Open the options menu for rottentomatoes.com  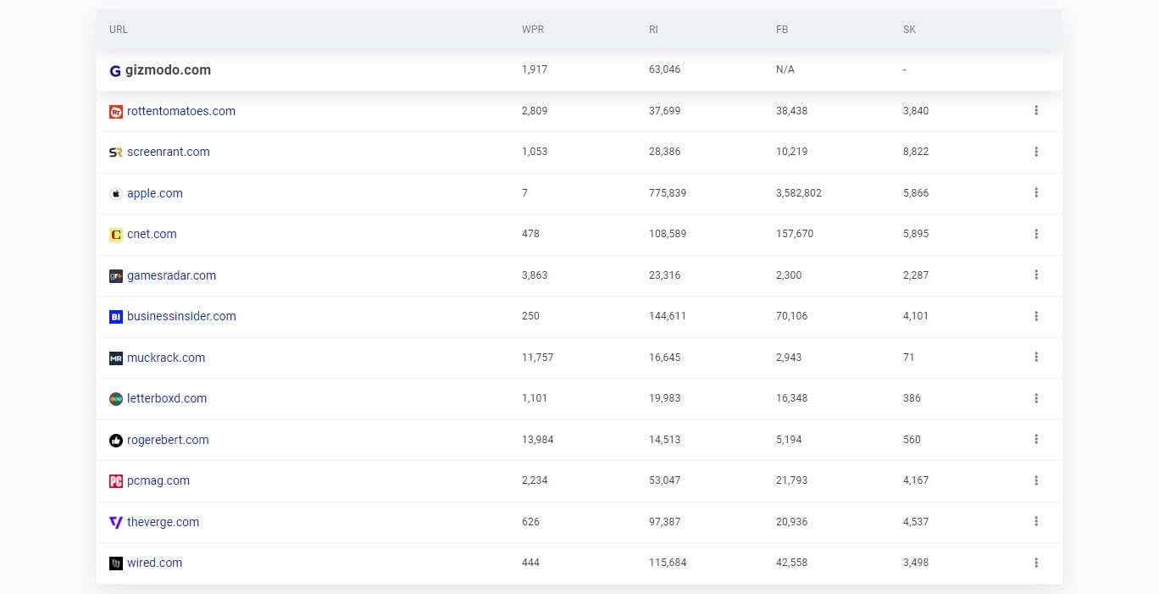coord(1036,111)
